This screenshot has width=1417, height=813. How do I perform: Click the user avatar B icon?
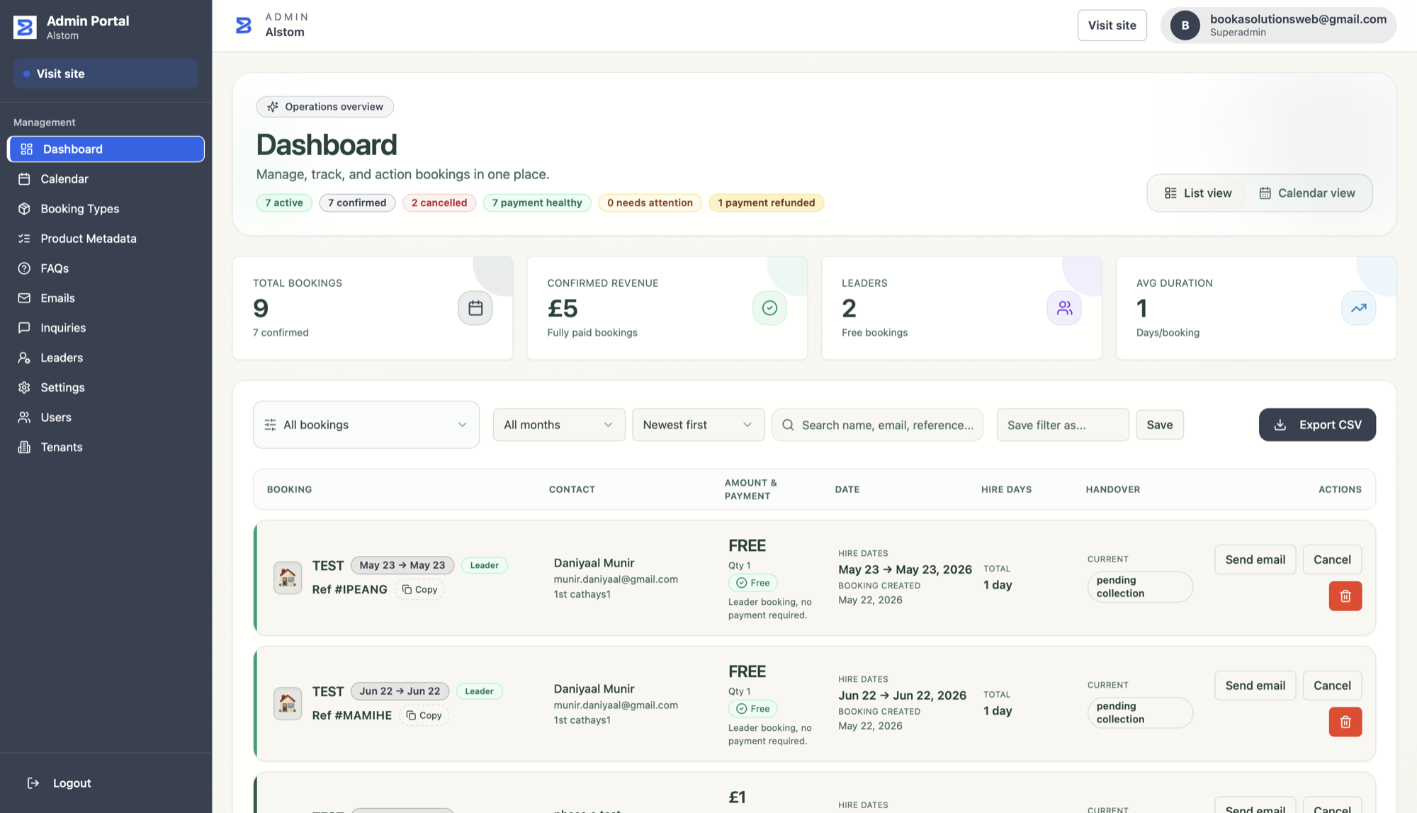click(1185, 25)
